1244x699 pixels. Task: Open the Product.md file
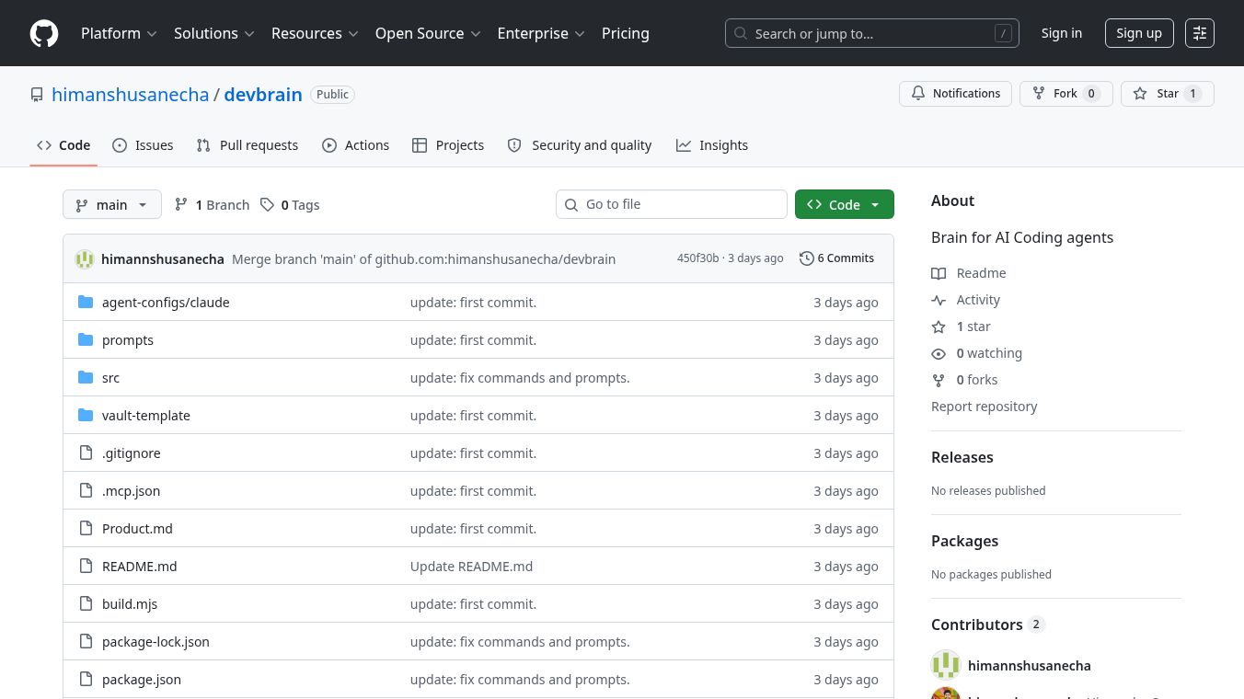pos(137,529)
